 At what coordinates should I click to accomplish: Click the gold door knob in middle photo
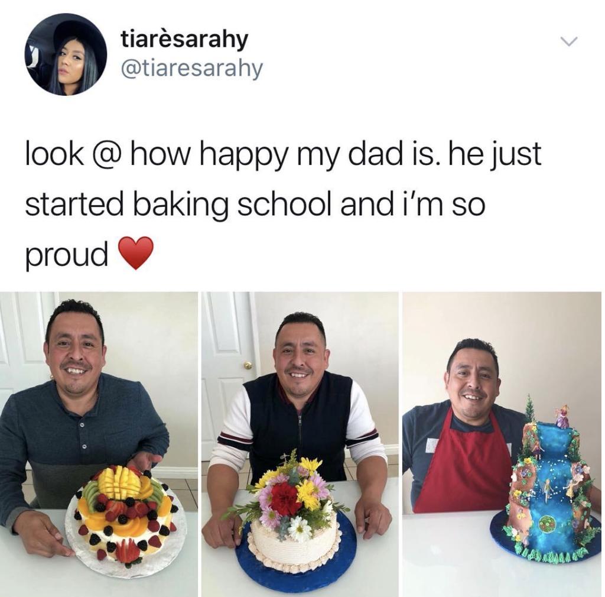248,365
